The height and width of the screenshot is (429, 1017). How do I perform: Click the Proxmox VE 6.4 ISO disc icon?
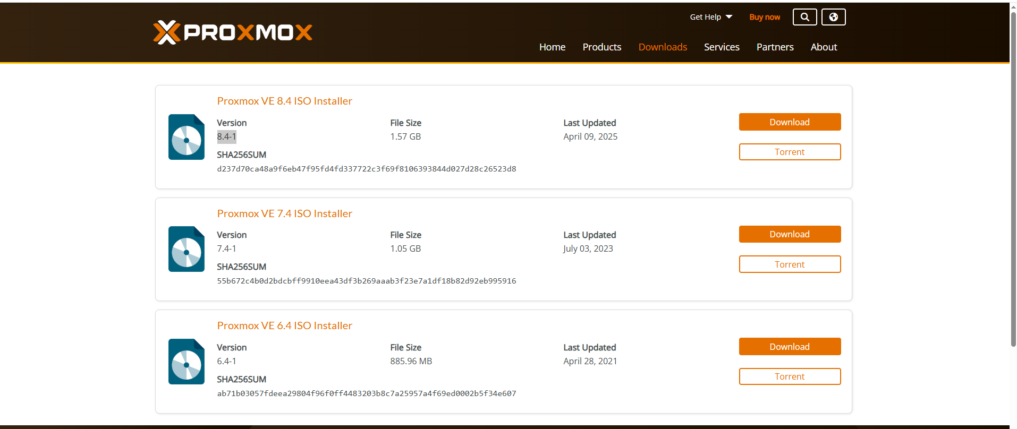(187, 362)
